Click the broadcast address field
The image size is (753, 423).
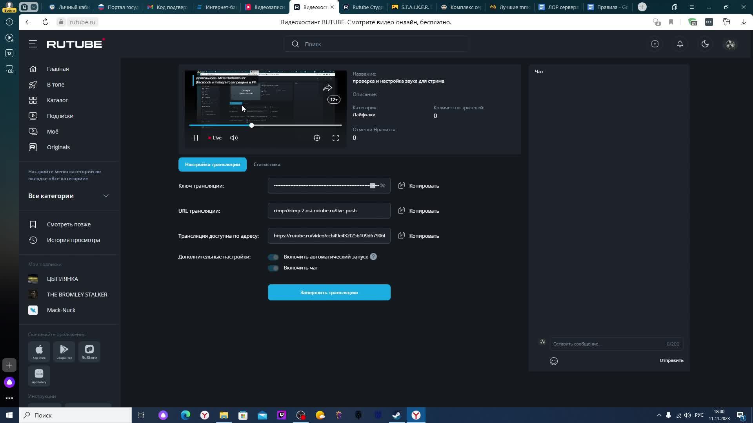(x=329, y=236)
